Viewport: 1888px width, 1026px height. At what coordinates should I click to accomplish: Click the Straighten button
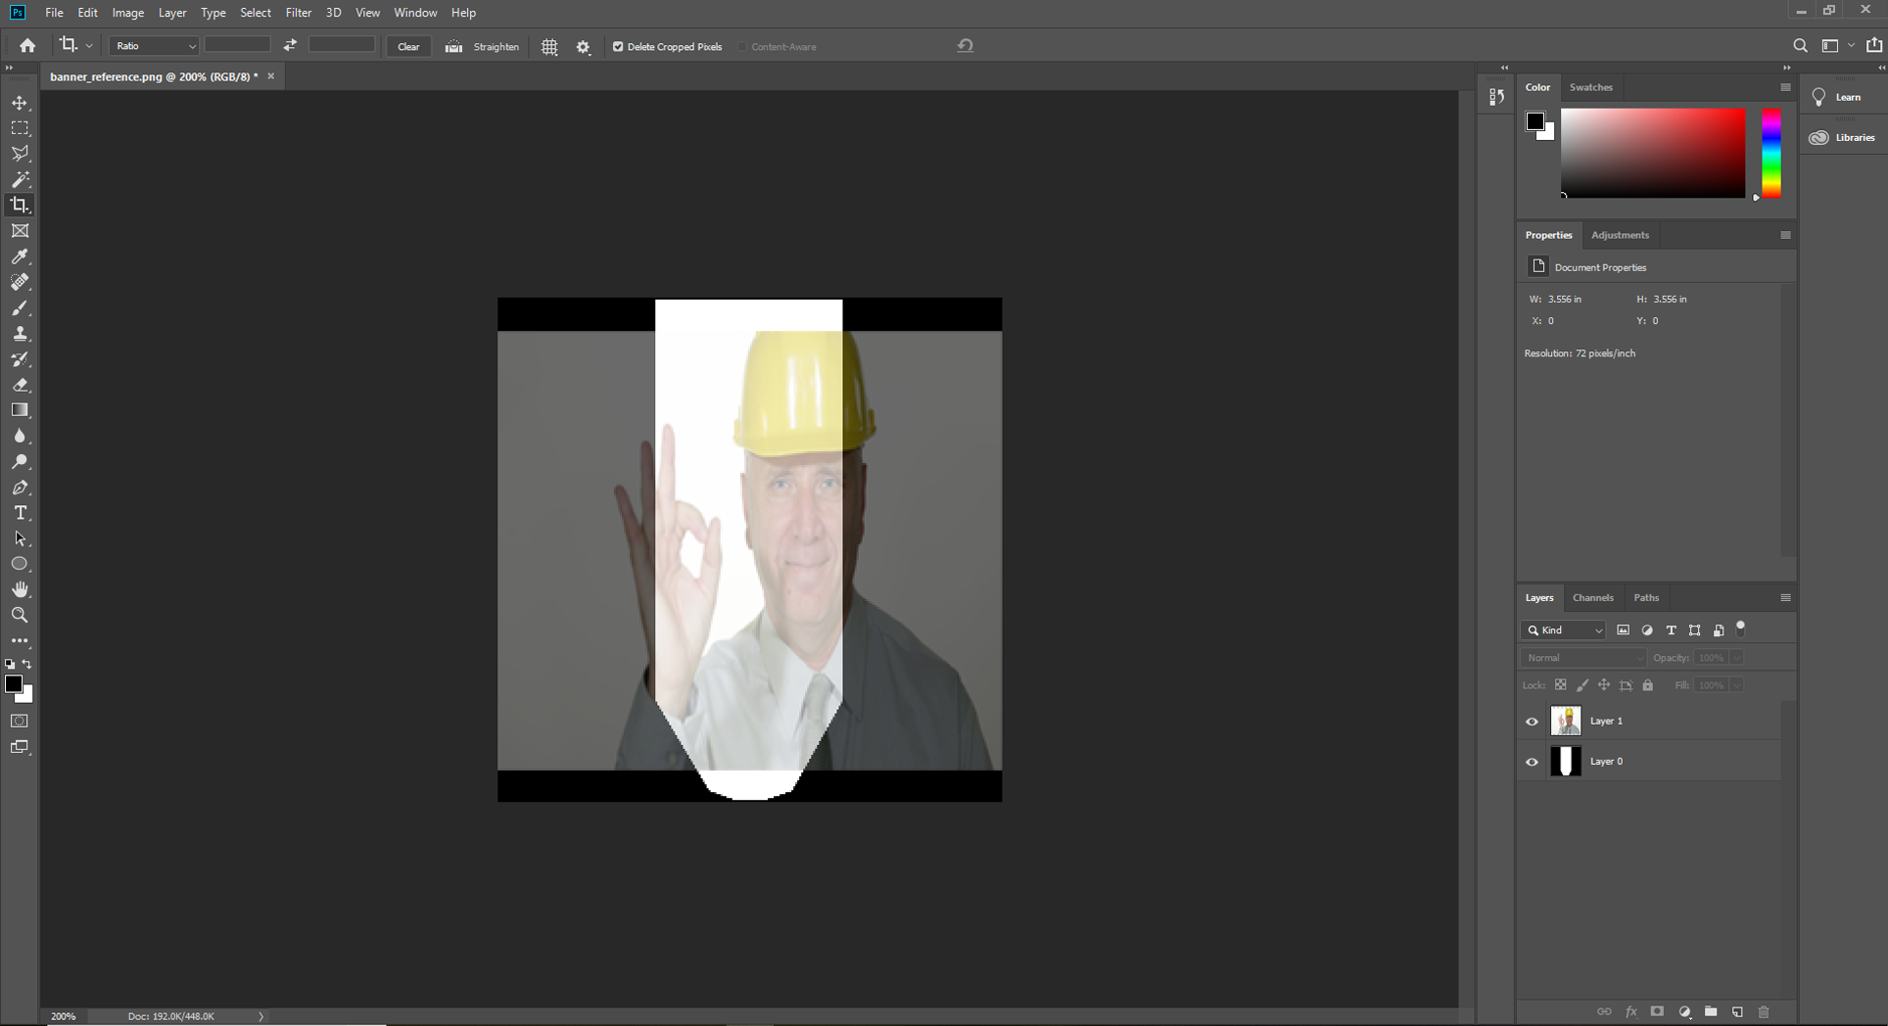(483, 46)
